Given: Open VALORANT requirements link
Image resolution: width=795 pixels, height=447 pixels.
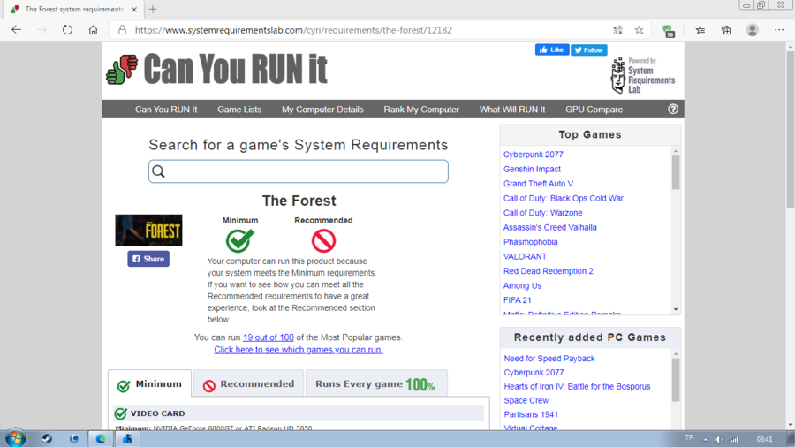Looking at the screenshot, I should 525,256.
